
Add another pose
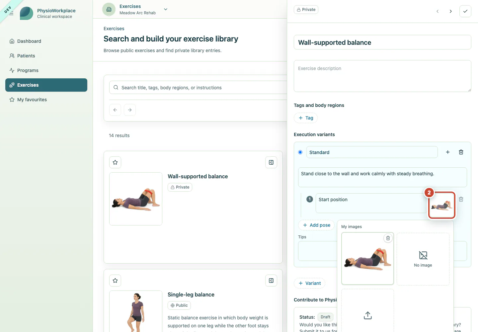pyautogui.click(x=316, y=225)
